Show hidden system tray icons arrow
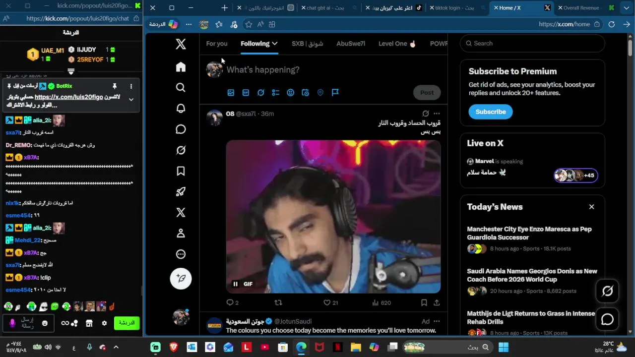Image resolution: width=635 pixels, height=357 pixels. pos(116,348)
